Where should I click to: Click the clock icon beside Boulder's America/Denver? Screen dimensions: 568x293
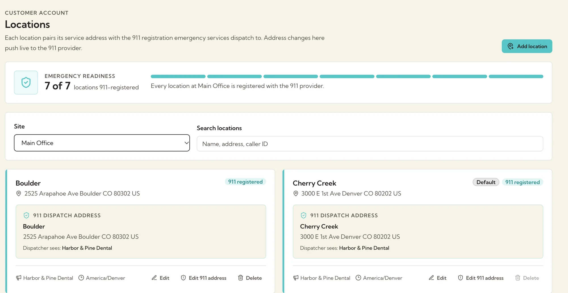pos(81,278)
